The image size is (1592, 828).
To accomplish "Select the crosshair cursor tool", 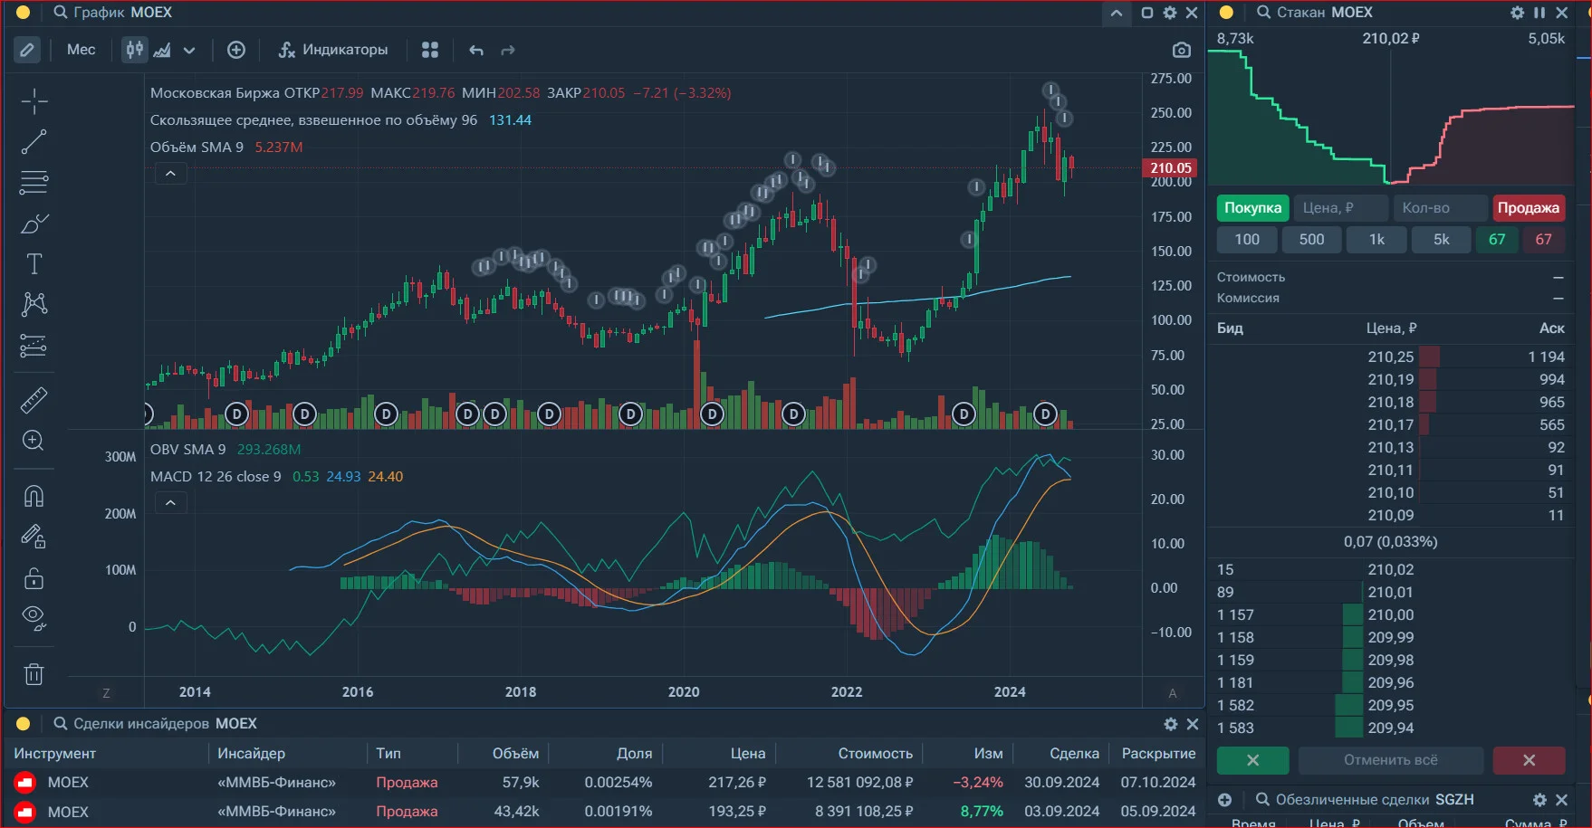I will (34, 101).
